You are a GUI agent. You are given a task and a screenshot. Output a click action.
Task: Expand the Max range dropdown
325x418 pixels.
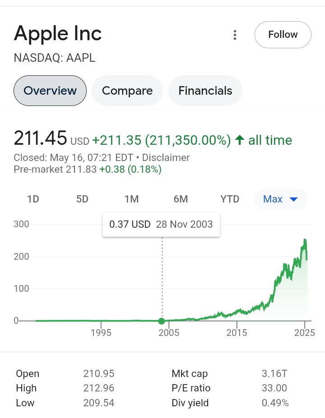point(273,199)
